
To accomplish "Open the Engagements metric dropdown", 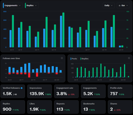I will (13, 6).
